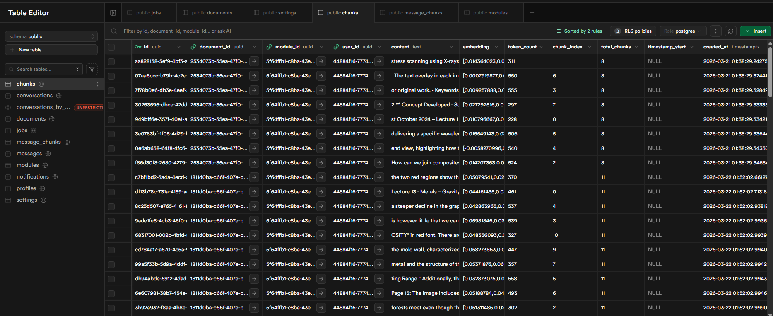Open the document_id column menu arrow
This screenshot has height=316, width=773.
255,47
